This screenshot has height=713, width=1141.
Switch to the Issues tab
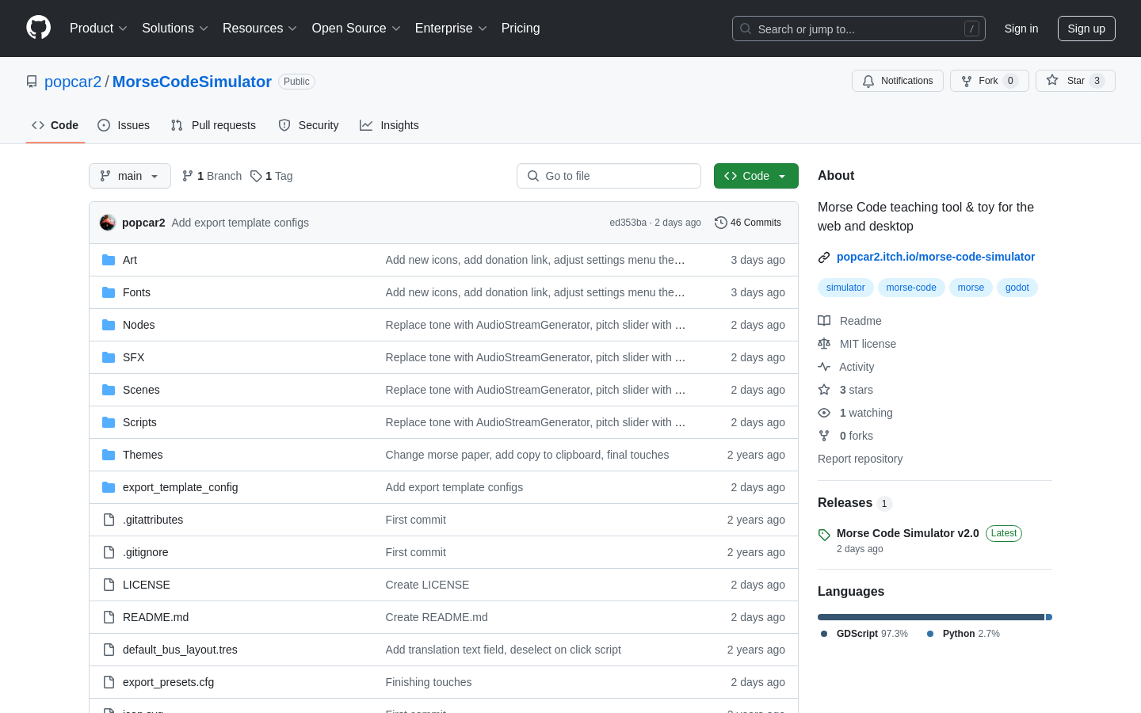(x=124, y=125)
